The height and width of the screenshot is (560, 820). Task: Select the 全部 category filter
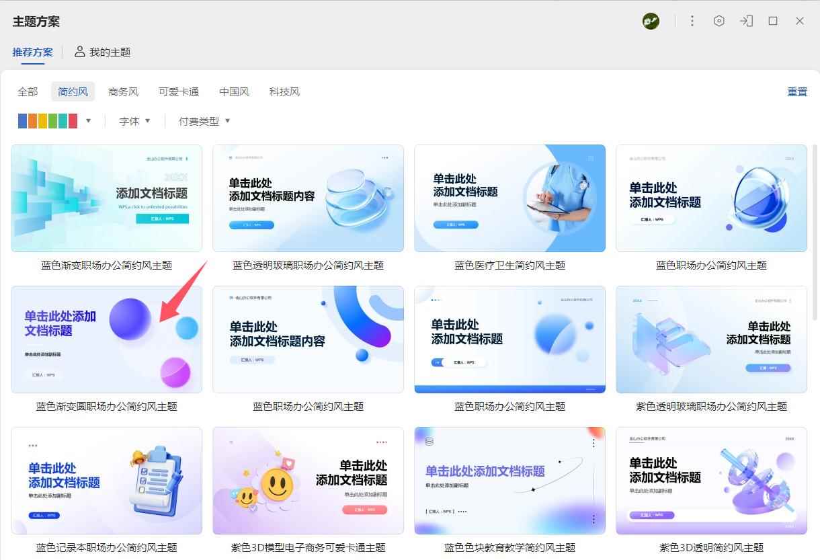(x=28, y=91)
